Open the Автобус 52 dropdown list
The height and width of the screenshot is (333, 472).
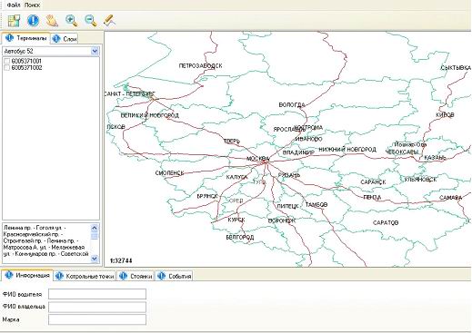coord(95,51)
